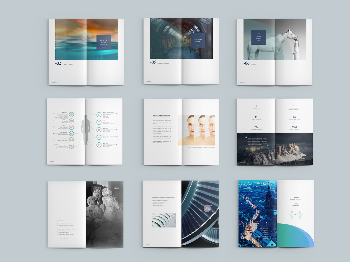The image size is (350, 262).
Task: Click the snowy mountain peak photo
Action: (275, 149)
